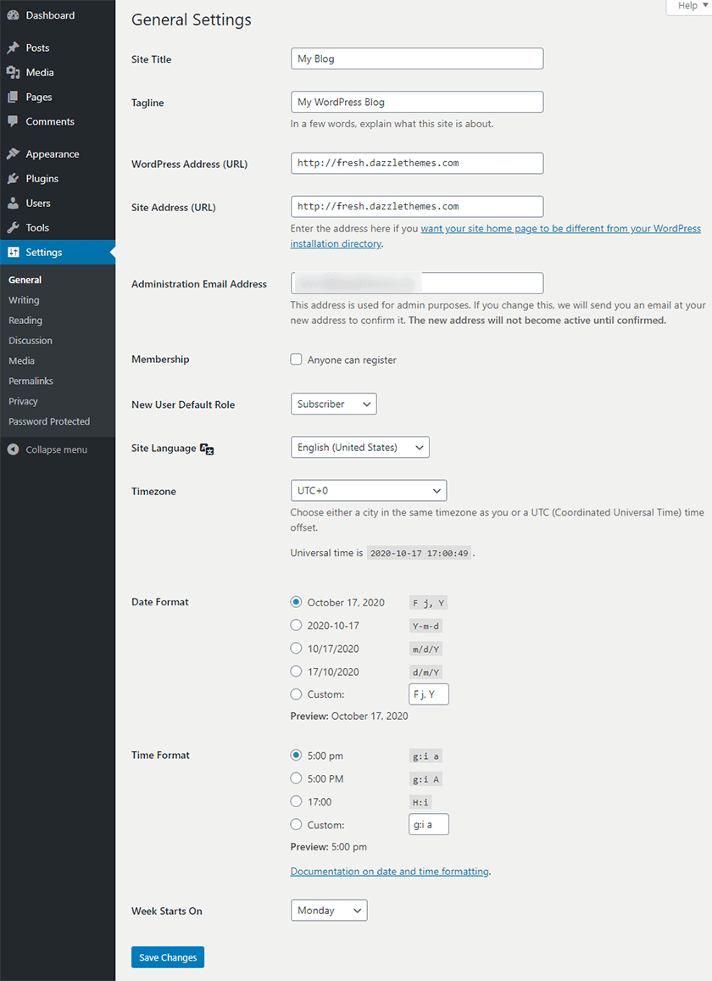712x981 pixels.
Task: Click the custom date format text box
Action: click(429, 694)
